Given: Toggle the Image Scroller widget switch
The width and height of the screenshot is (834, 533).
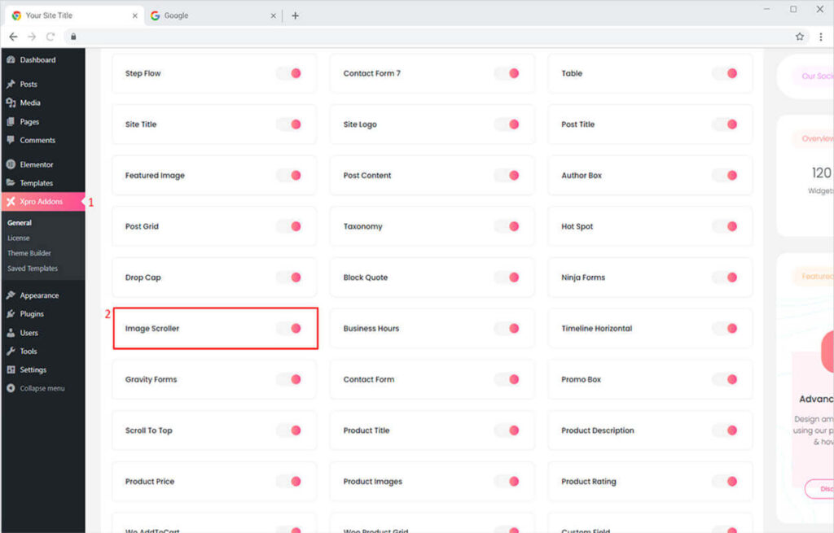Looking at the screenshot, I should [x=289, y=329].
